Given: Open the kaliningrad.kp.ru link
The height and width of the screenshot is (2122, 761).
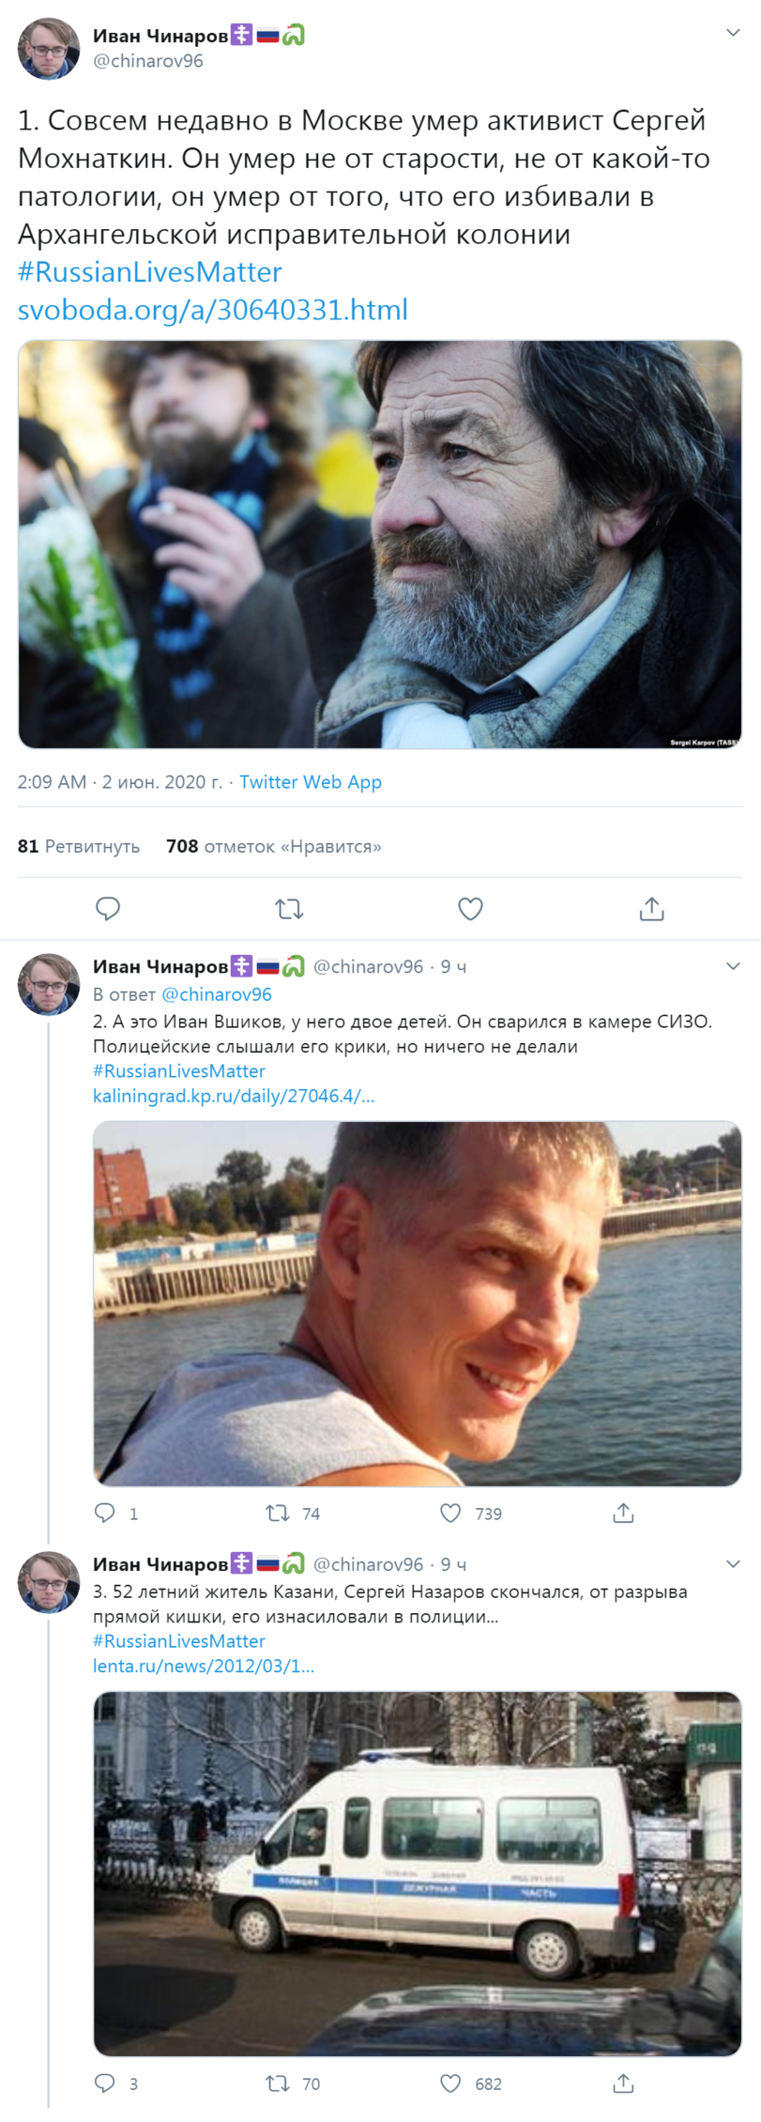Looking at the screenshot, I should point(234,1096).
